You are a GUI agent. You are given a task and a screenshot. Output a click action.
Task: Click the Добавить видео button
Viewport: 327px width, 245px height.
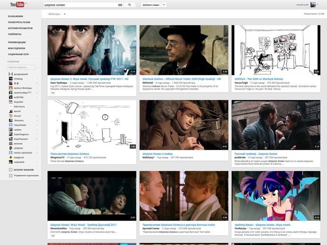150,4
